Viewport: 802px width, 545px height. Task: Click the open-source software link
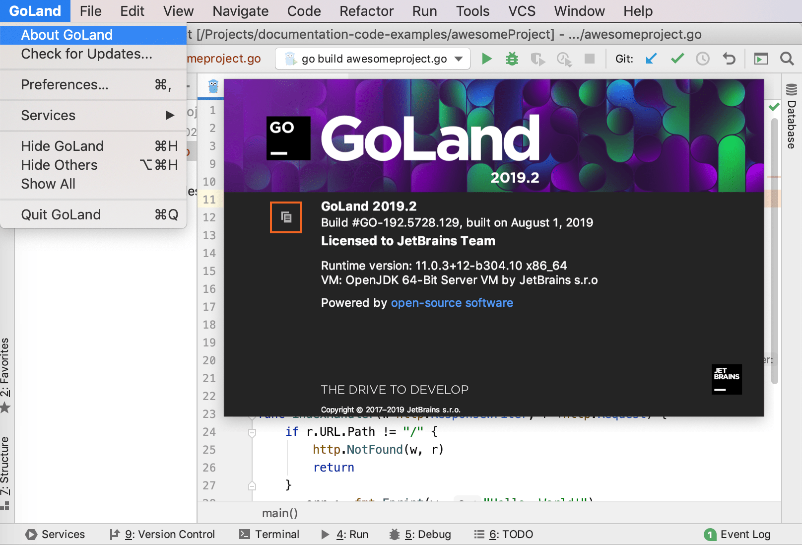tap(452, 303)
